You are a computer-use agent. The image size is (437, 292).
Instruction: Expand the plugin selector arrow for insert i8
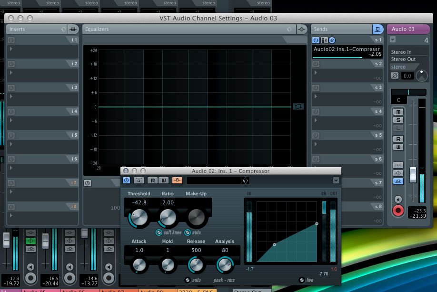point(11,216)
